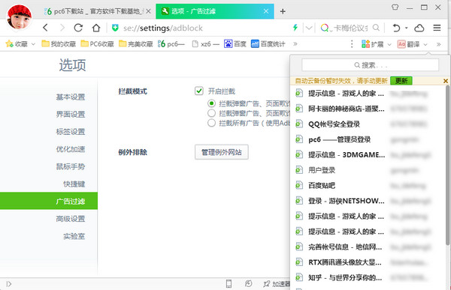Image resolution: width=451 pixels, height=290 pixels.
Task: Open the 百度统计 bookmark
Action: point(268,44)
